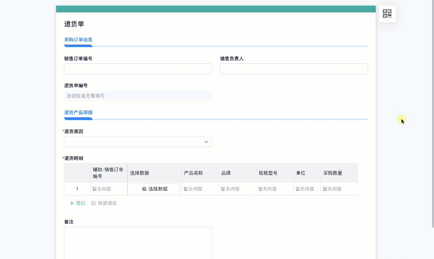Click the 选择数据 column header

click(154, 173)
